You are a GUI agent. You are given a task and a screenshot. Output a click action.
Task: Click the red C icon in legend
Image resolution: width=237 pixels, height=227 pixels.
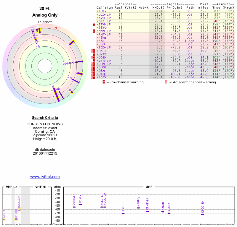tap(104, 82)
